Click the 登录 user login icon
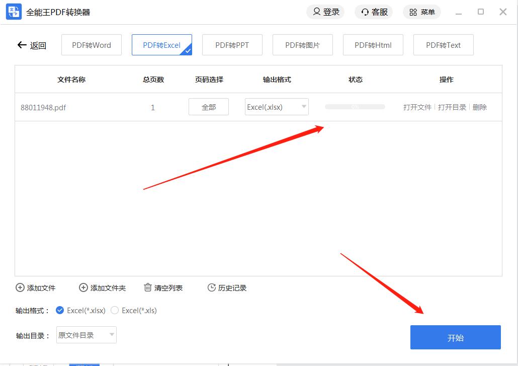The image size is (518, 366). tap(317, 12)
